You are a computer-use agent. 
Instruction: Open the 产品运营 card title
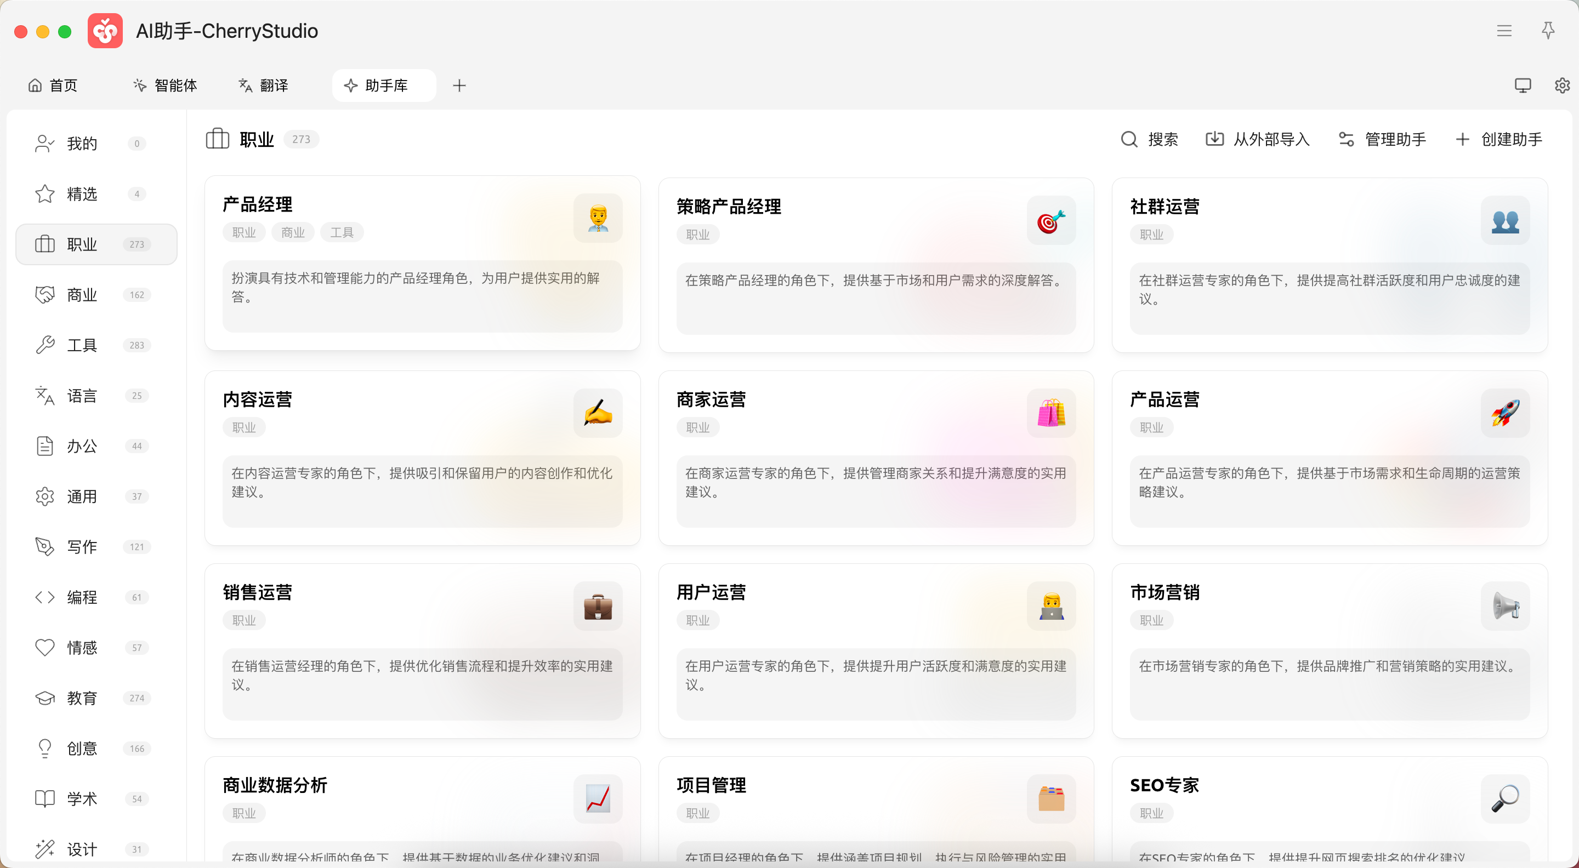1165,399
